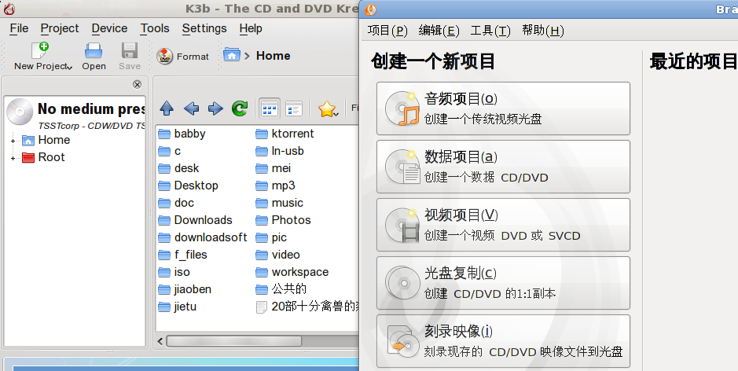Open the bookmarks star dropdown
738x371 pixels.
(328, 109)
